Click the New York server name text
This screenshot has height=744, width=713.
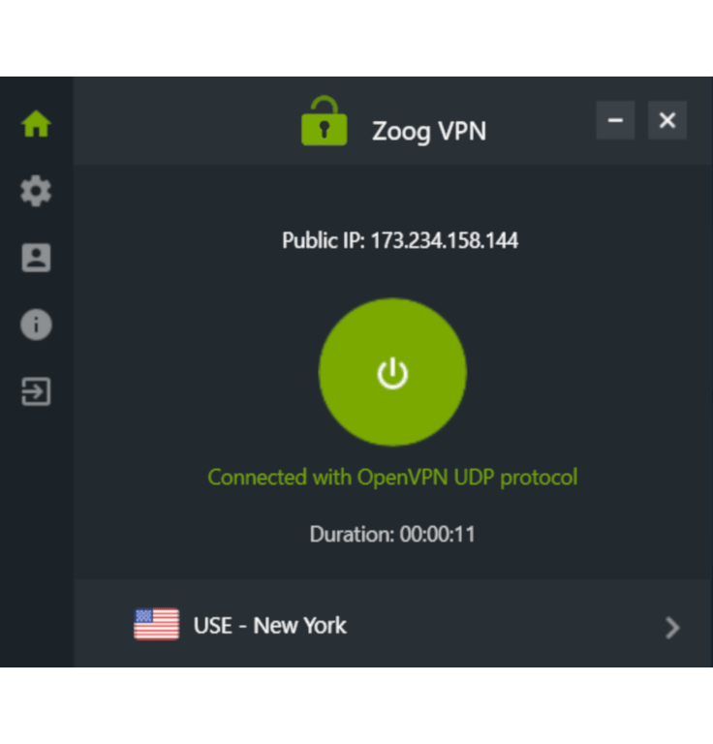click(x=299, y=626)
